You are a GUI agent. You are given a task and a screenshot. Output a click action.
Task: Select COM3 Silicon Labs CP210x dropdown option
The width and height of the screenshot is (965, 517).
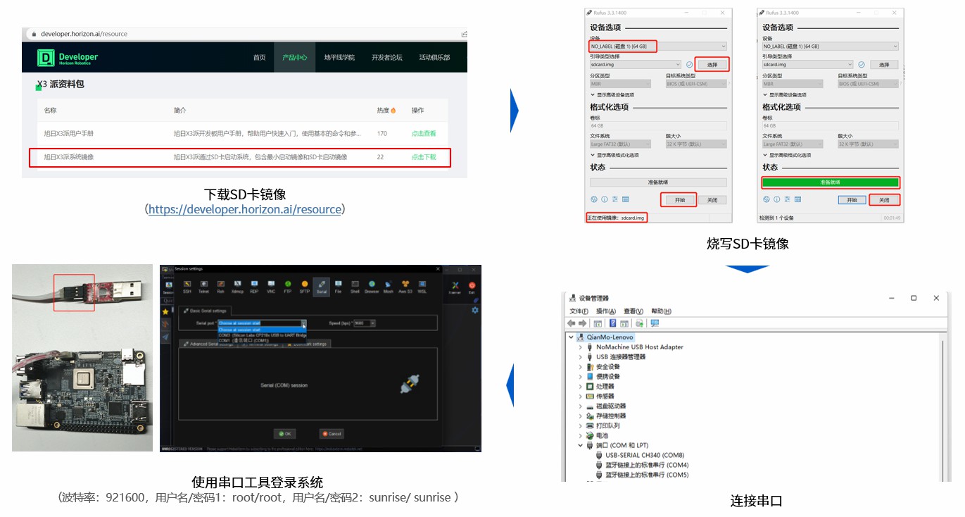[x=260, y=335]
